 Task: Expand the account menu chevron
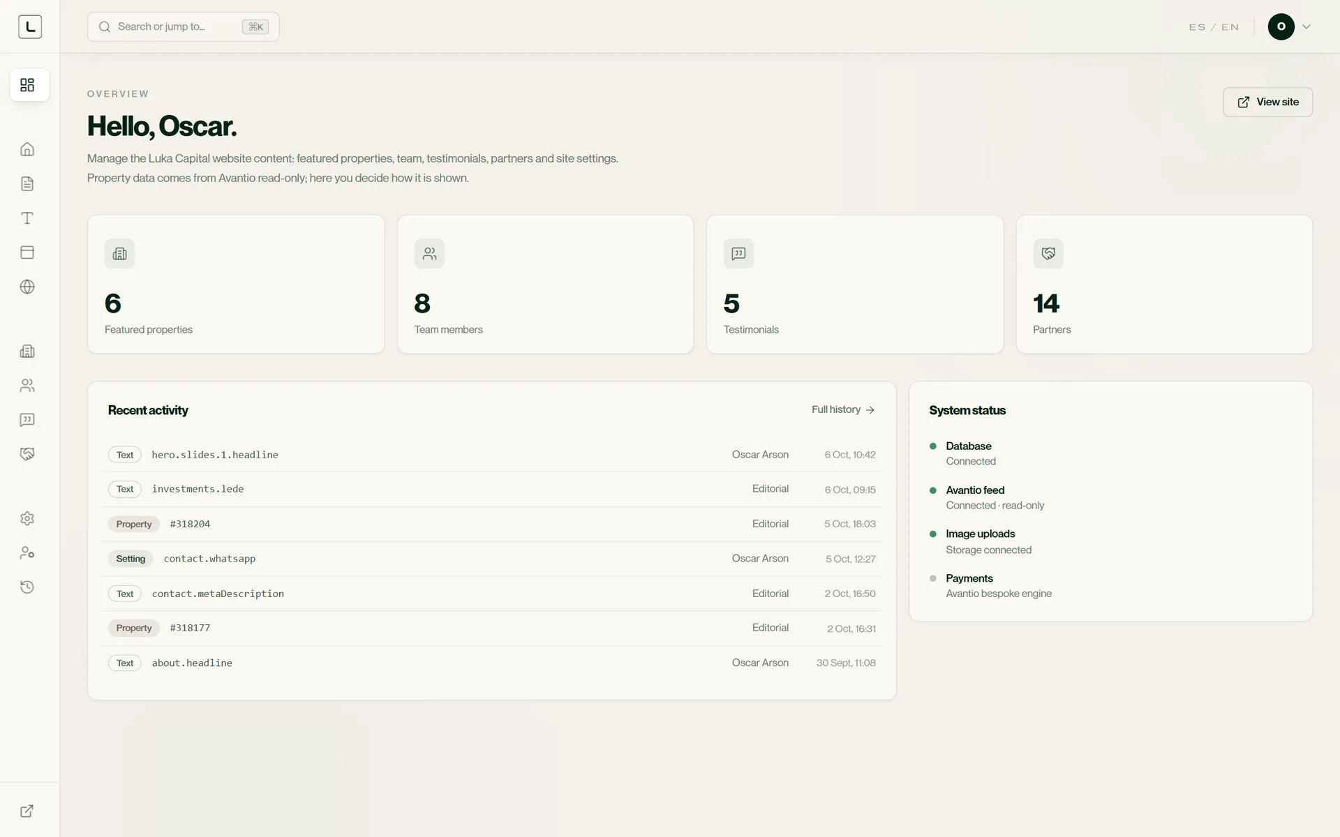tap(1306, 27)
